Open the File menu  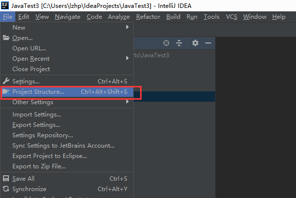(x=7, y=17)
